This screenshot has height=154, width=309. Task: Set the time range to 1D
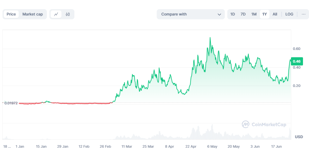233,14
